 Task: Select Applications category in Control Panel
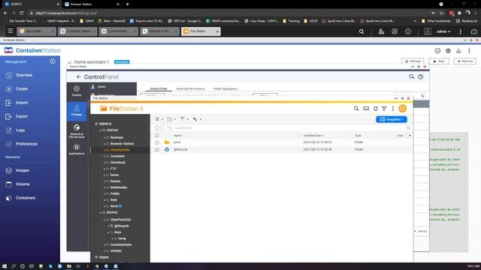click(77, 150)
